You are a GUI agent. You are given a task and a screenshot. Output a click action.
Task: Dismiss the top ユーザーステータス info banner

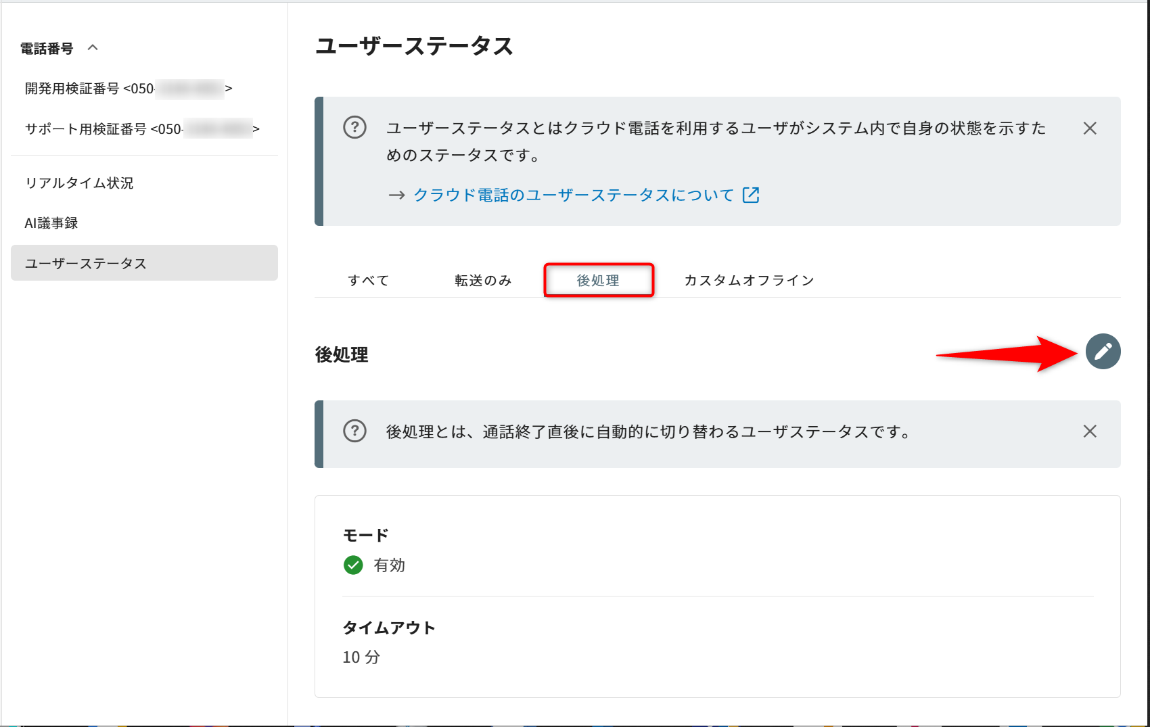1089,128
